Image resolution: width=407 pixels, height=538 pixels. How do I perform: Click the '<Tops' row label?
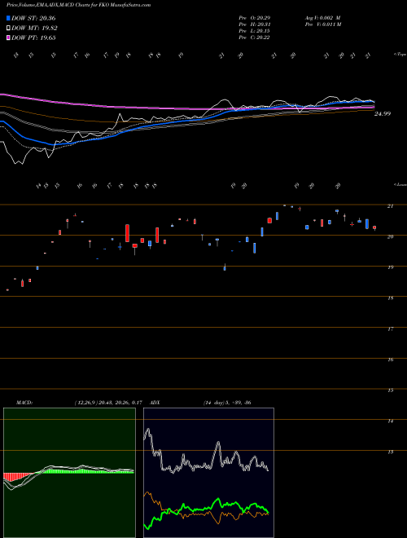[400, 55]
